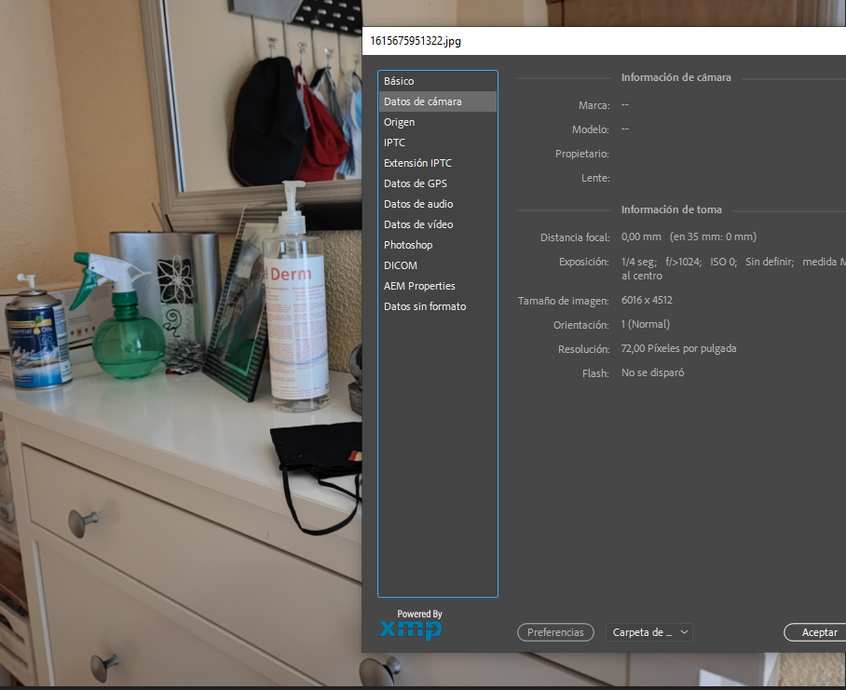Click the Modelo value field
This screenshot has width=846, height=690.
pos(625,129)
